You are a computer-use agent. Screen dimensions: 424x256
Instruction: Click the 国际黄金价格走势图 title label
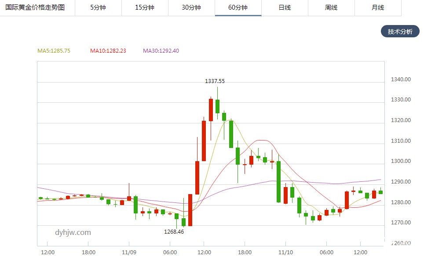35,8
